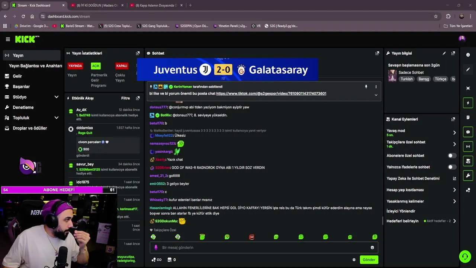Toggle the chat bubble icon in right sidebar

coord(468,132)
